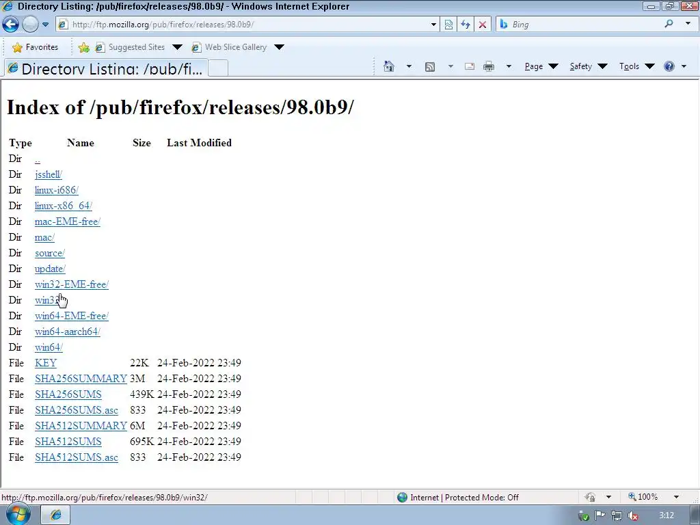Open the Windows Start orb
This screenshot has height=525, width=700.
point(18,515)
